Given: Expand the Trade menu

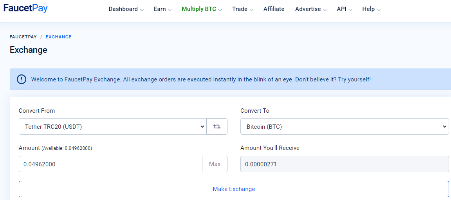Looking at the screenshot, I should coord(242,9).
